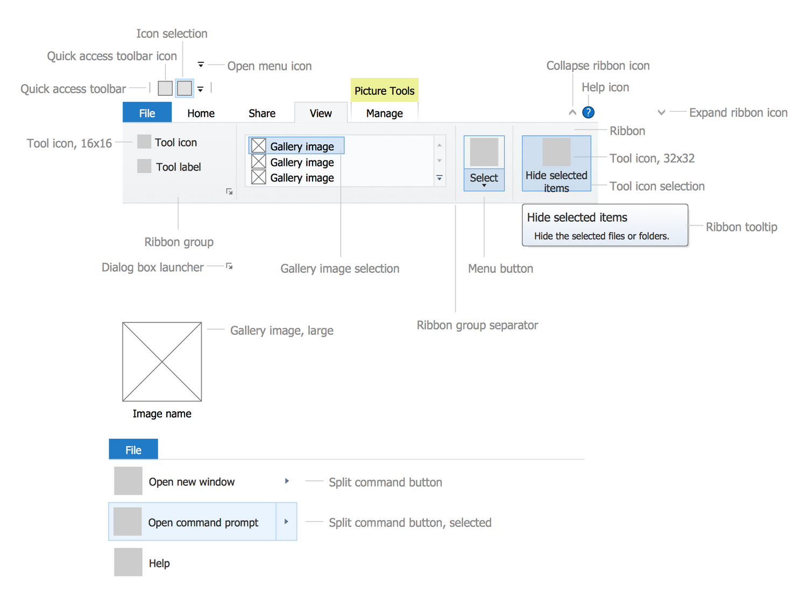This screenshot has width=807, height=604.
Task: Open the blue File tab in the ribbon
Action: tap(147, 113)
